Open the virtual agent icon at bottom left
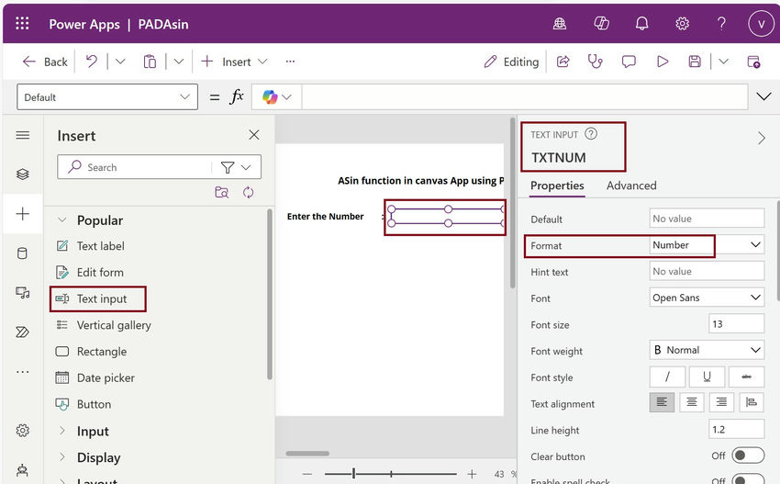 click(22, 469)
